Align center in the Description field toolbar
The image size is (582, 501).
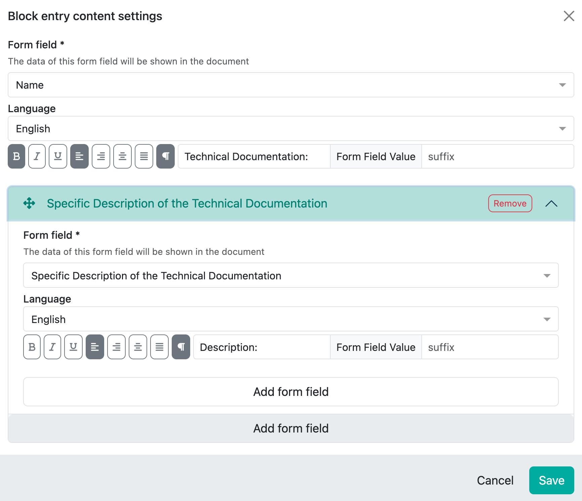pos(138,347)
